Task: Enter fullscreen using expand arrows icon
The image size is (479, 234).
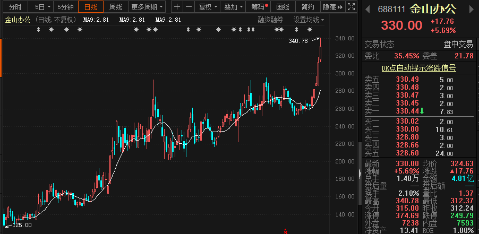Action: 350,7
